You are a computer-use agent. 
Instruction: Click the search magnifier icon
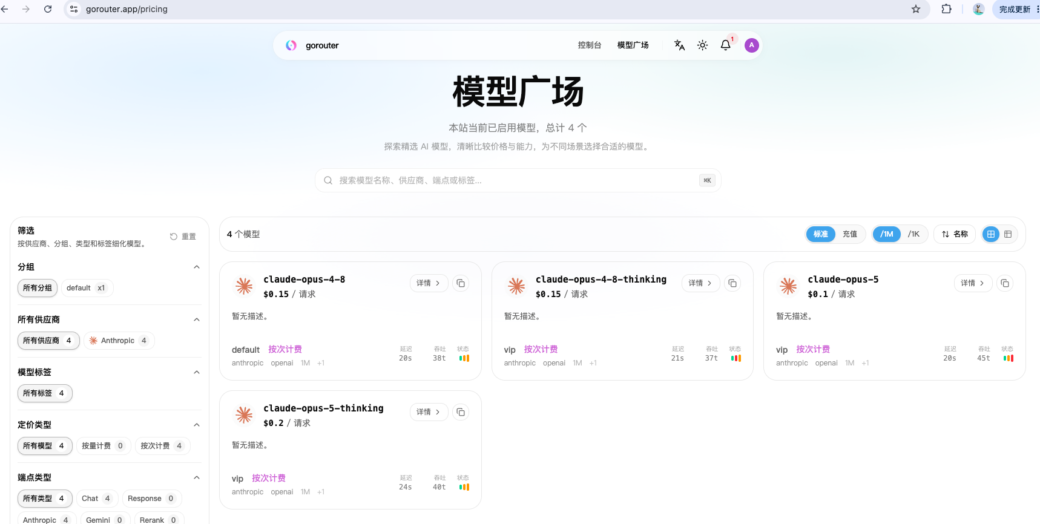[x=328, y=180]
